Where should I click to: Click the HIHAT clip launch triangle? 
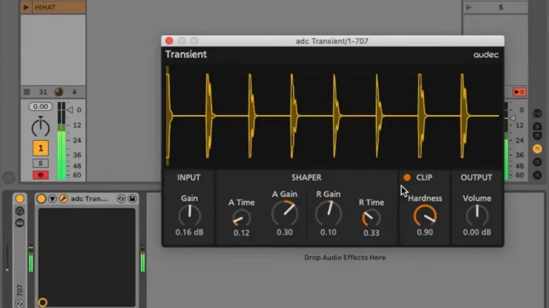[x=27, y=8]
